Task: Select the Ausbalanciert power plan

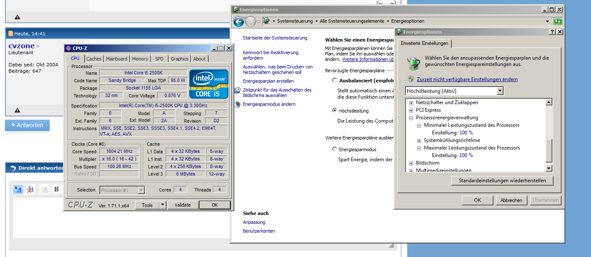Action: [335, 80]
